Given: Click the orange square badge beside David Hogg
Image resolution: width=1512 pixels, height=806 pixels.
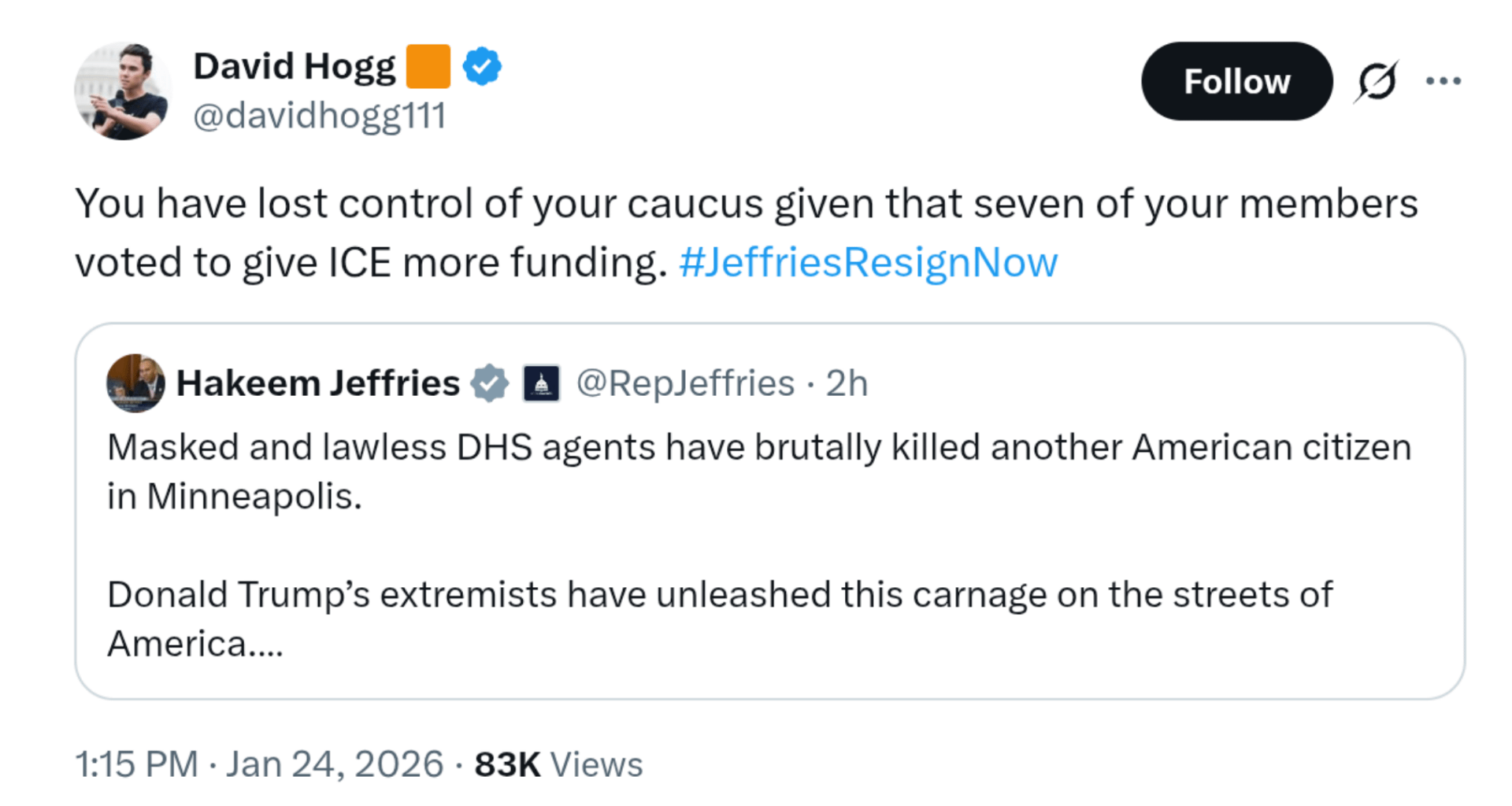Looking at the screenshot, I should (x=428, y=67).
